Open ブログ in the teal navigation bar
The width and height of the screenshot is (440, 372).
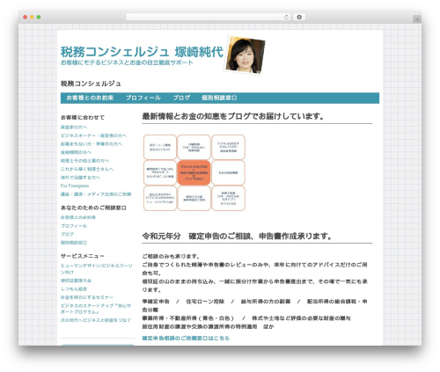click(181, 98)
